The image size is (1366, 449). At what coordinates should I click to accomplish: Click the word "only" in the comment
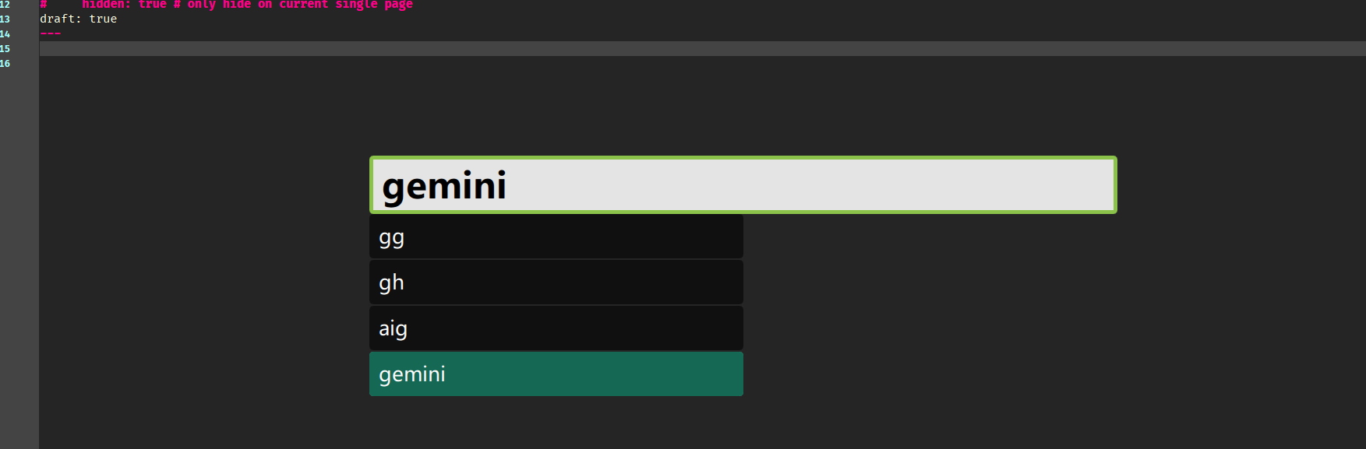[x=201, y=4]
